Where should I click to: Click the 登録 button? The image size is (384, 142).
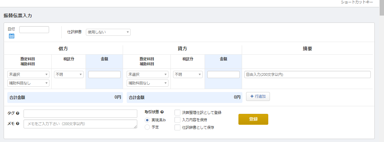point(253,119)
